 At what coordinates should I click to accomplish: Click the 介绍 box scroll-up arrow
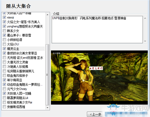click(145, 18)
